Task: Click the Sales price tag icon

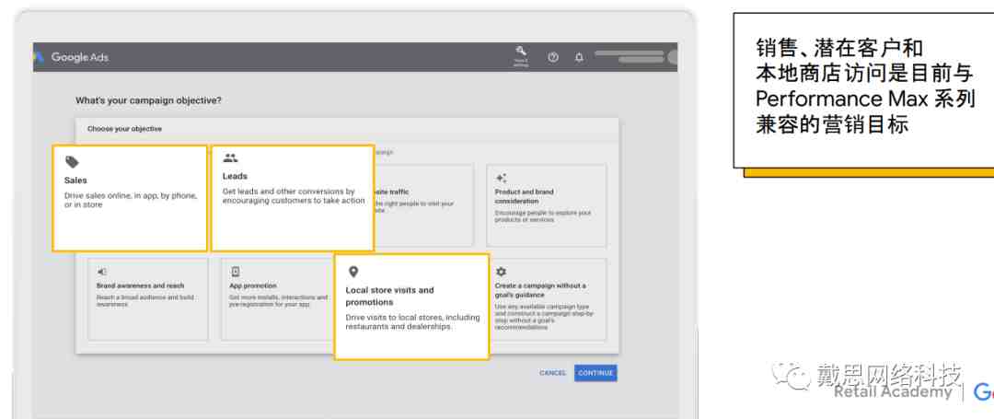Action: [x=73, y=162]
